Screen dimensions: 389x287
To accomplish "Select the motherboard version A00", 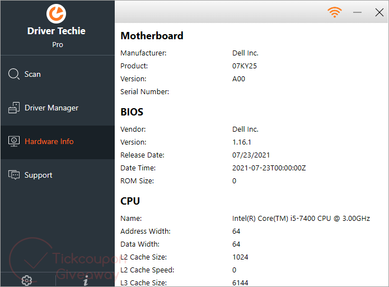I will click(x=238, y=79).
